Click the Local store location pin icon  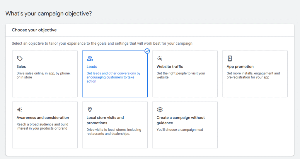tap(90, 110)
